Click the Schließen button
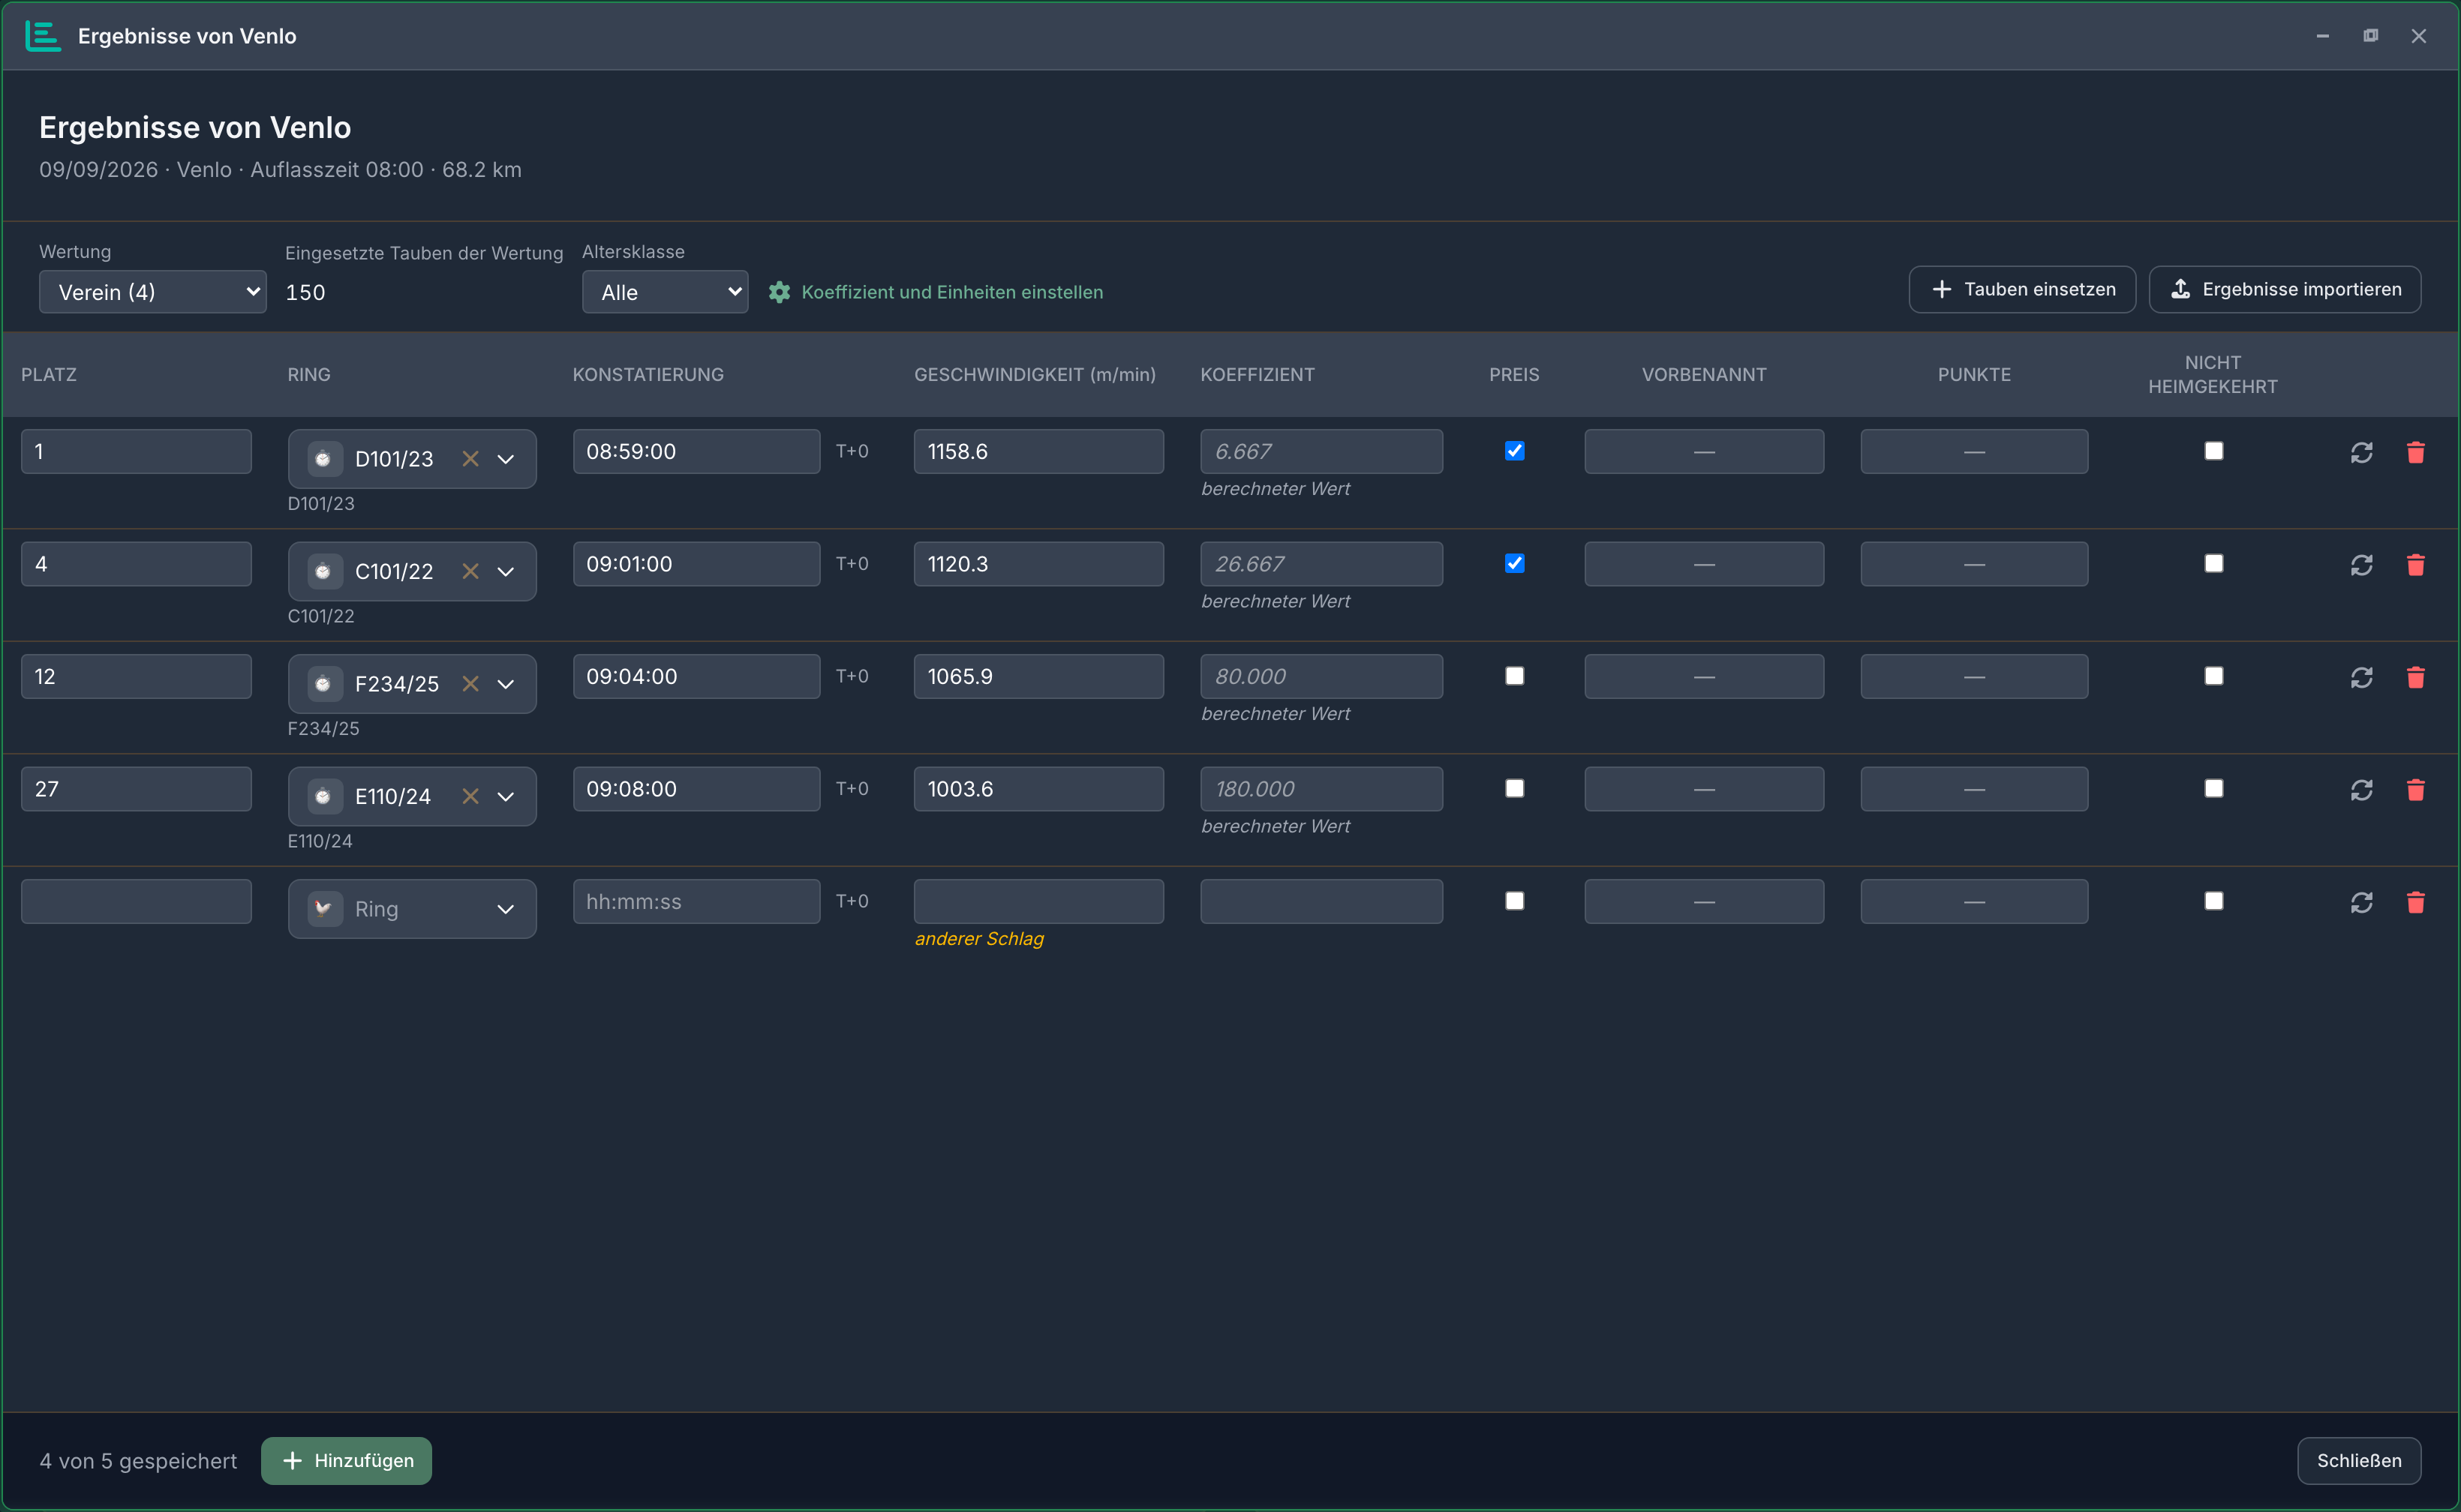Screen dimensions: 2461x1512 pos(2359,1460)
